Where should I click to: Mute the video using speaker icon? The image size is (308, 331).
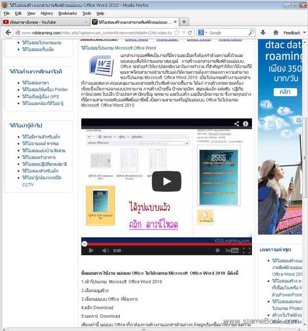click(x=105, y=251)
